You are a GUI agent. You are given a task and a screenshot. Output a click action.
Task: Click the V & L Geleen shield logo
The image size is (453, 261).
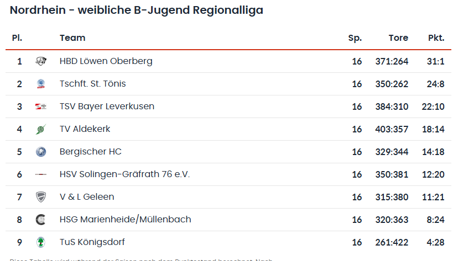(40, 197)
